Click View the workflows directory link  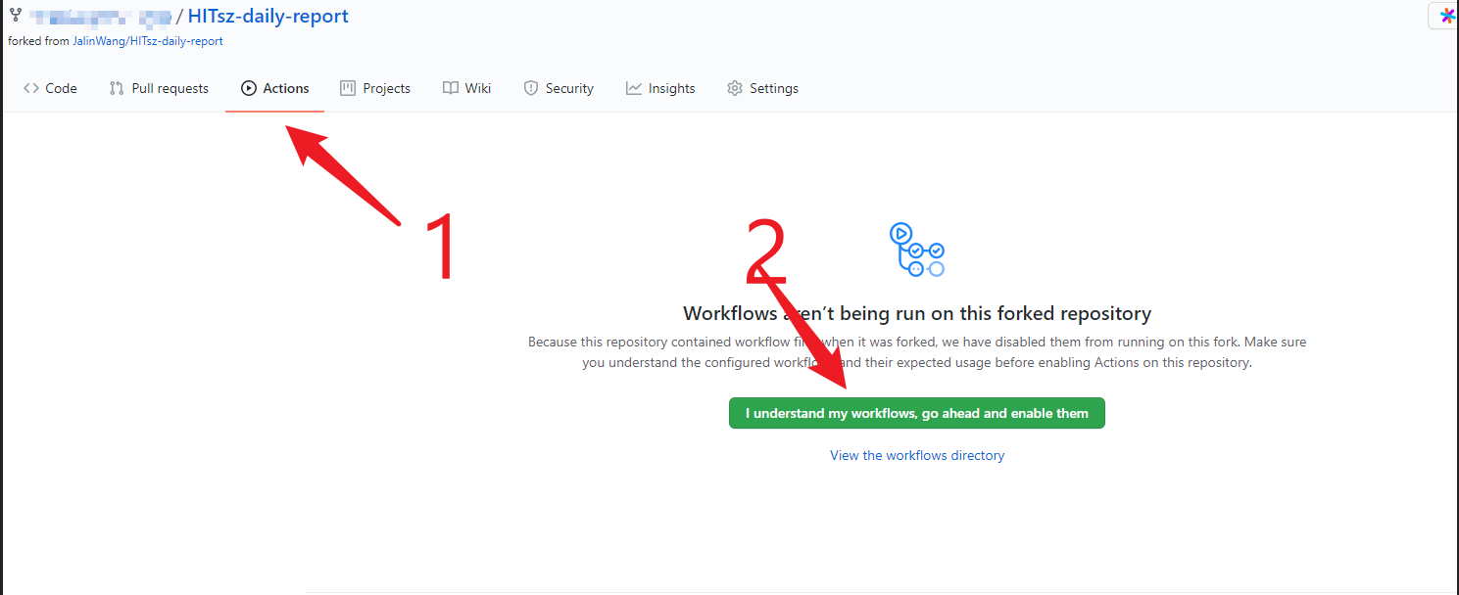click(x=917, y=455)
